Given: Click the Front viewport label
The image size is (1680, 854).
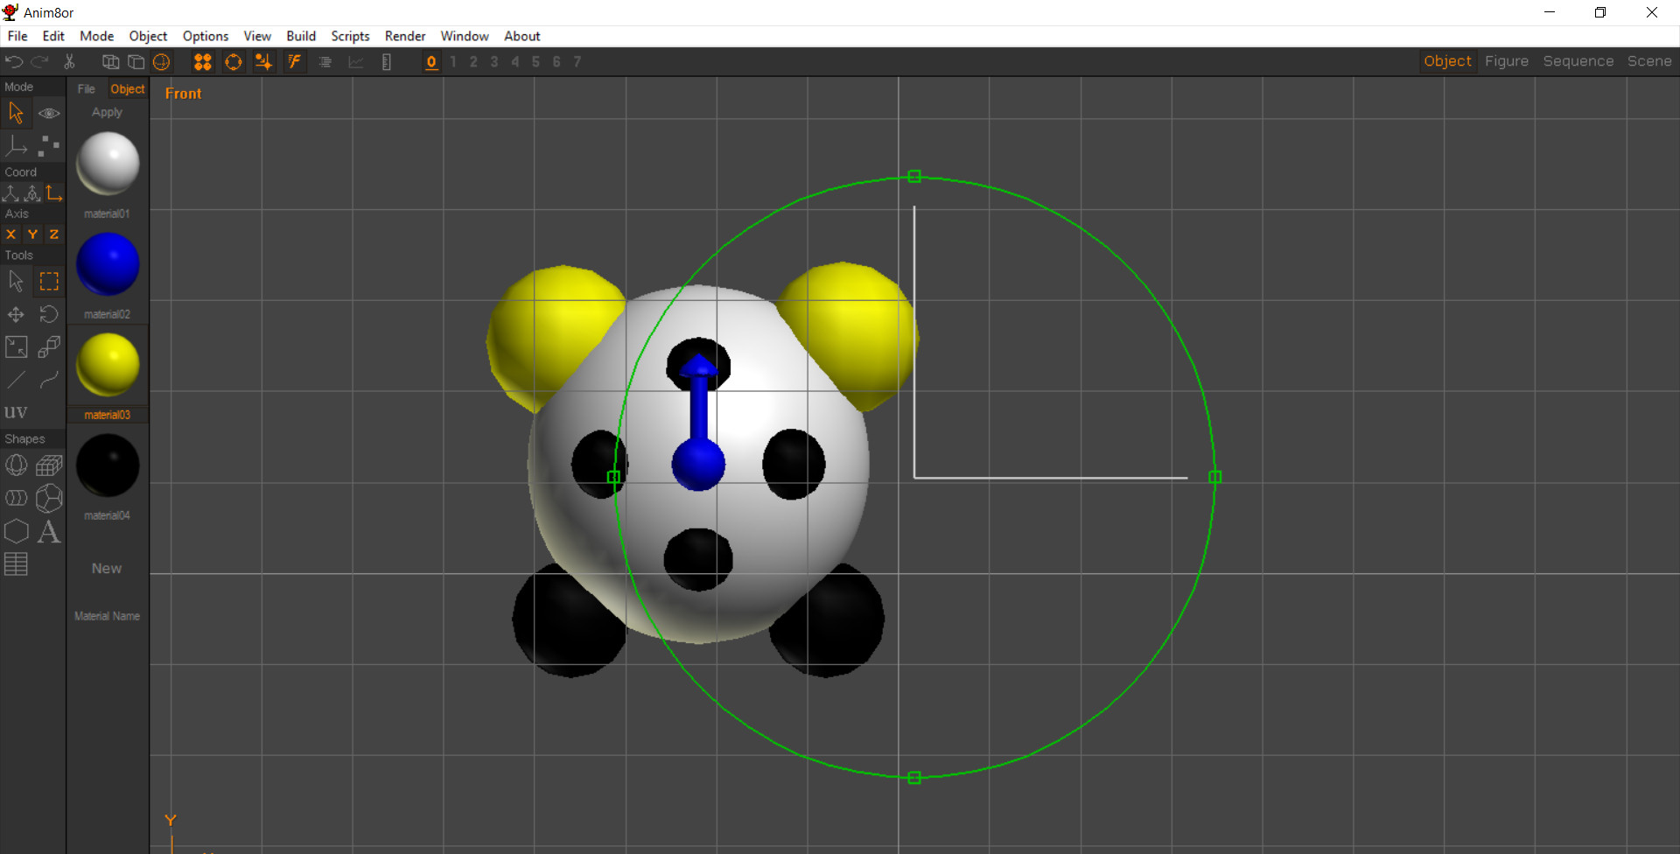Looking at the screenshot, I should [x=183, y=94].
